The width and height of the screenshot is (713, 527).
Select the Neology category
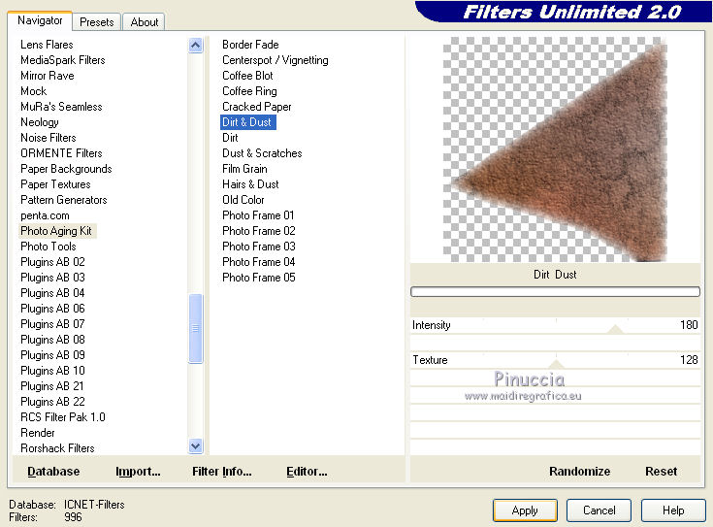pyautogui.click(x=40, y=122)
